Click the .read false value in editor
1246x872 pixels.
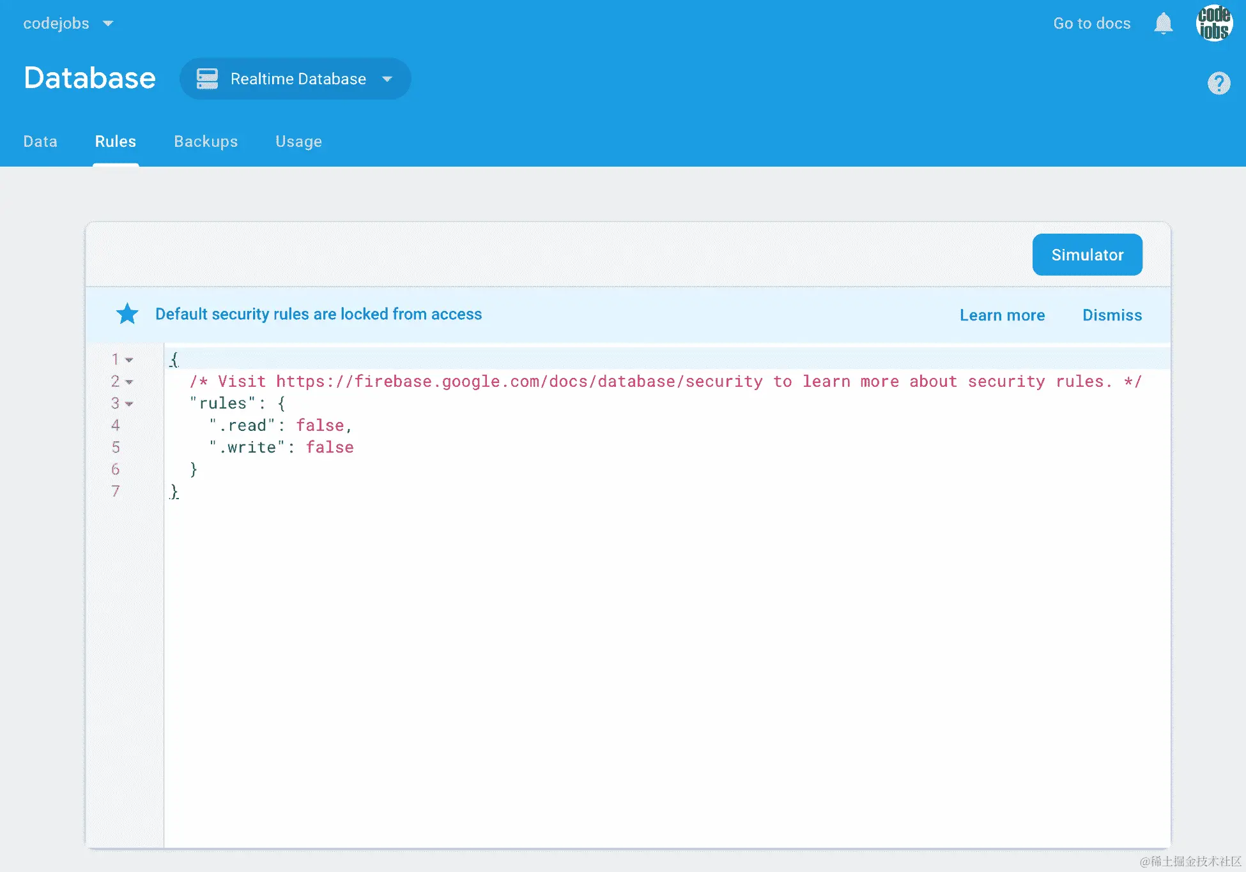[319, 425]
